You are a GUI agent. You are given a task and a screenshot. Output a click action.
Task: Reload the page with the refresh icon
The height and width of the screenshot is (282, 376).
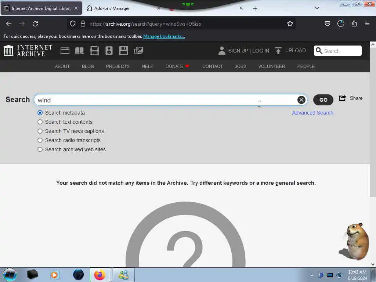(x=35, y=24)
